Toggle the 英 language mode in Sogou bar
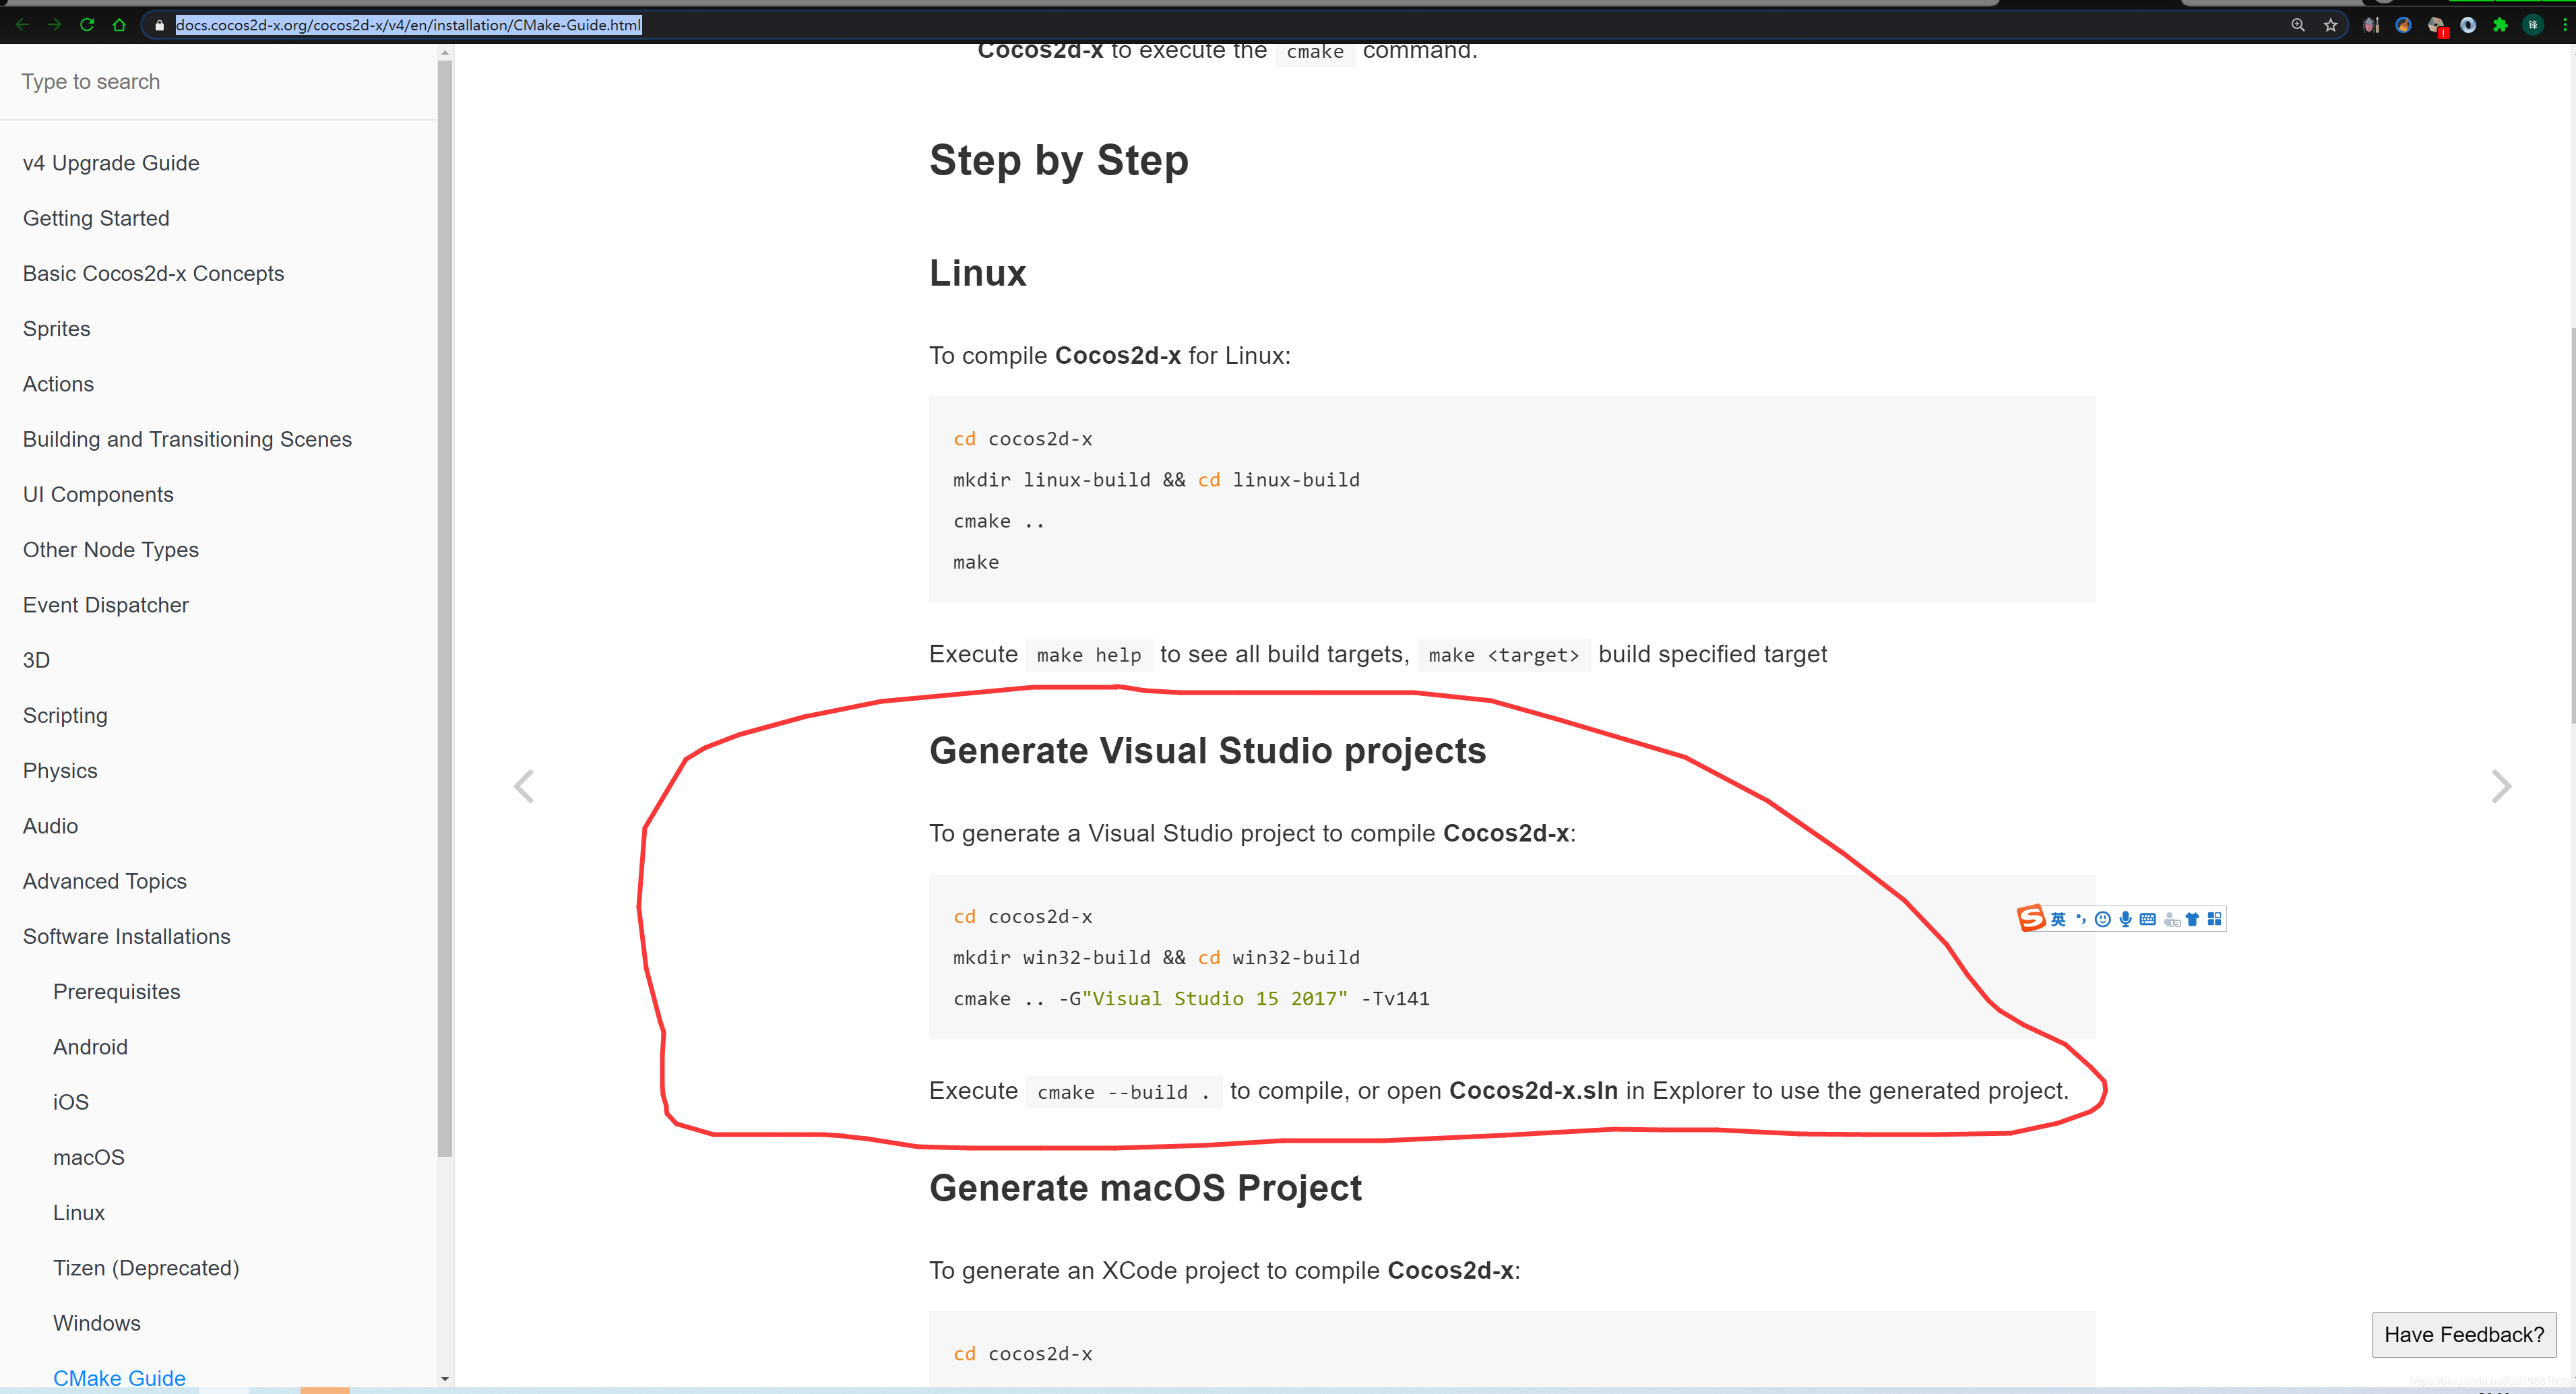The height and width of the screenshot is (1394, 2576). coord(2058,919)
